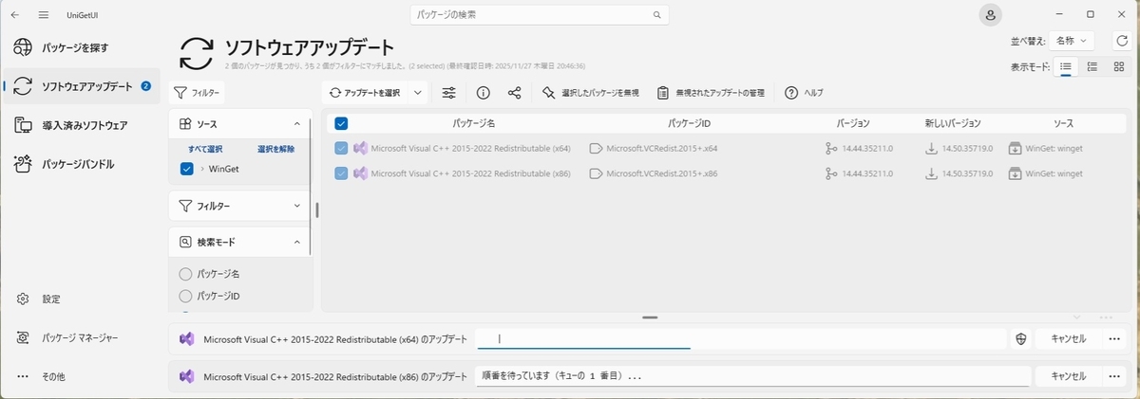Viewport: 1140px width, 399px height.
Task: Toggle the select-all packages checkbox
Action: click(x=341, y=123)
